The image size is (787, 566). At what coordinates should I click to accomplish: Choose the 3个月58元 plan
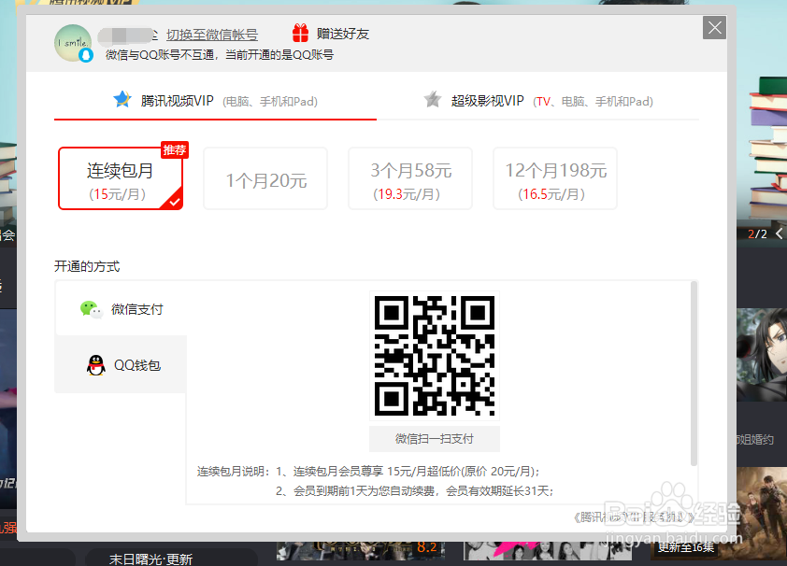click(410, 178)
